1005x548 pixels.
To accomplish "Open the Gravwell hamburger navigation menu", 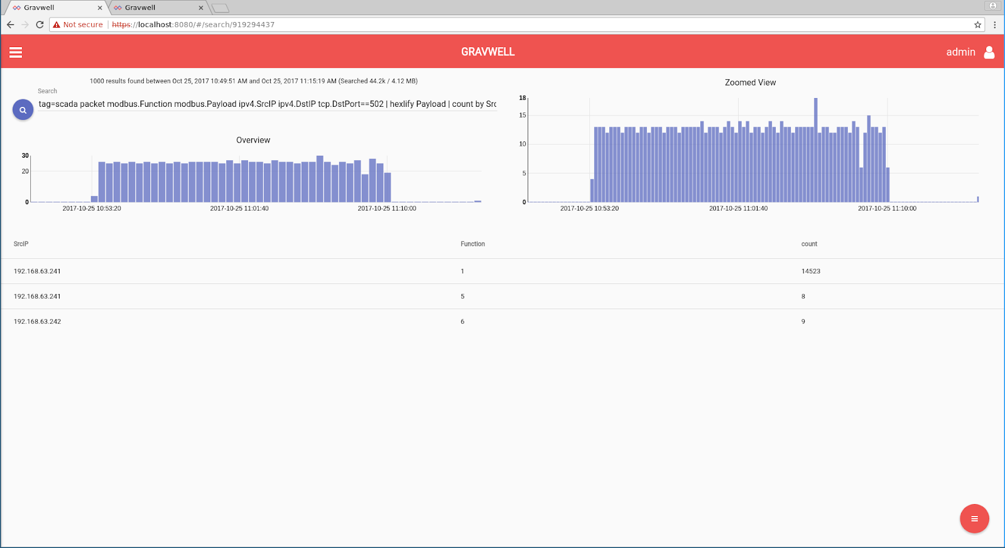I will coord(16,52).
